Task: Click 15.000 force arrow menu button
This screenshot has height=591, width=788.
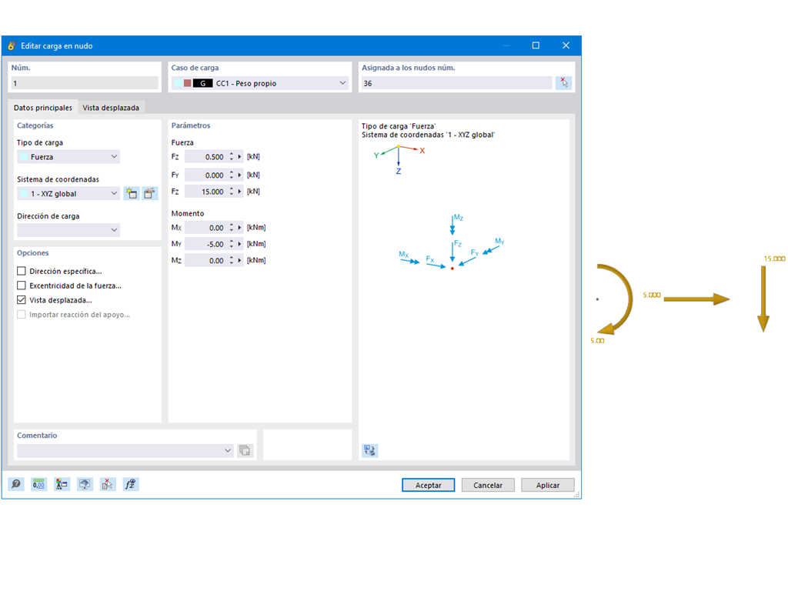Action: (240, 192)
